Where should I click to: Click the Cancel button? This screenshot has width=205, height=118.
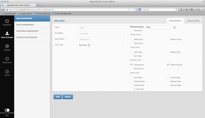click(x=68, y=97)
